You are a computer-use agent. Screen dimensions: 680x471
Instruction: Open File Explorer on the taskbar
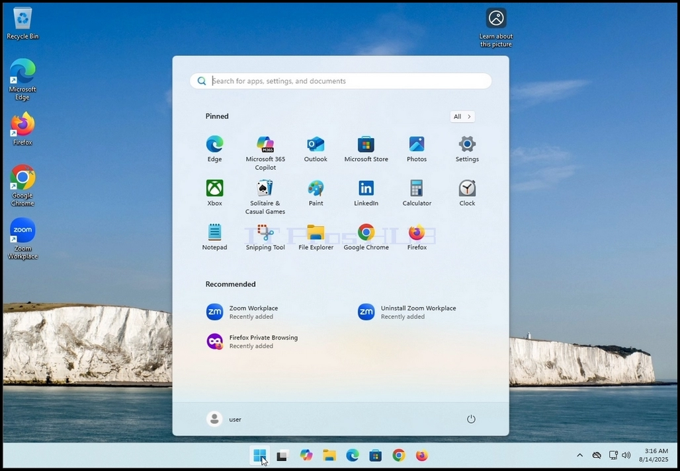[x=329, y=455]
